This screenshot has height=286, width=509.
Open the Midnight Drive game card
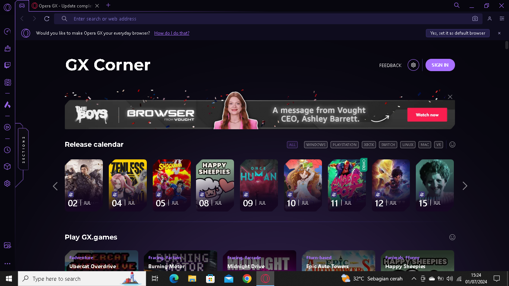click(259, 261)
